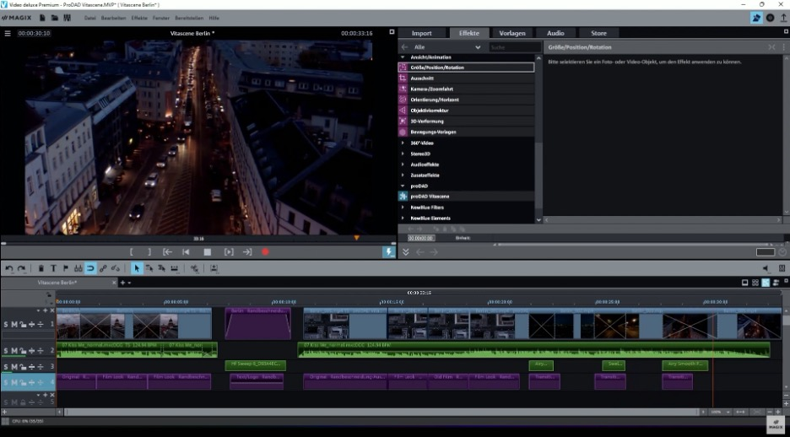Click the speaker volume icon right of timeline toolbar

coord(766,268)
